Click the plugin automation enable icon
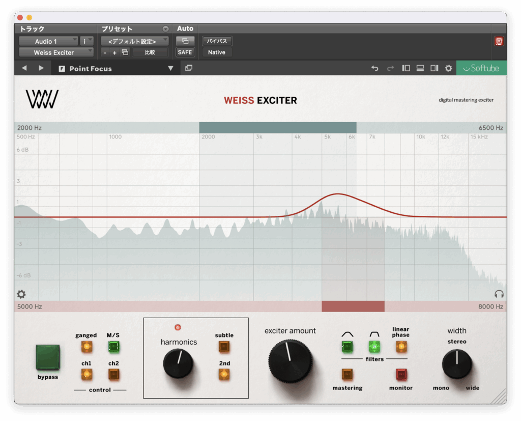Image resolution: width=521 pixels, height=421 pixels. [185, 41]
